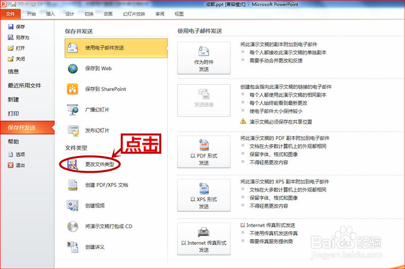
Task: Click the Save icon in backstage menu
Action: coord(11,27)
